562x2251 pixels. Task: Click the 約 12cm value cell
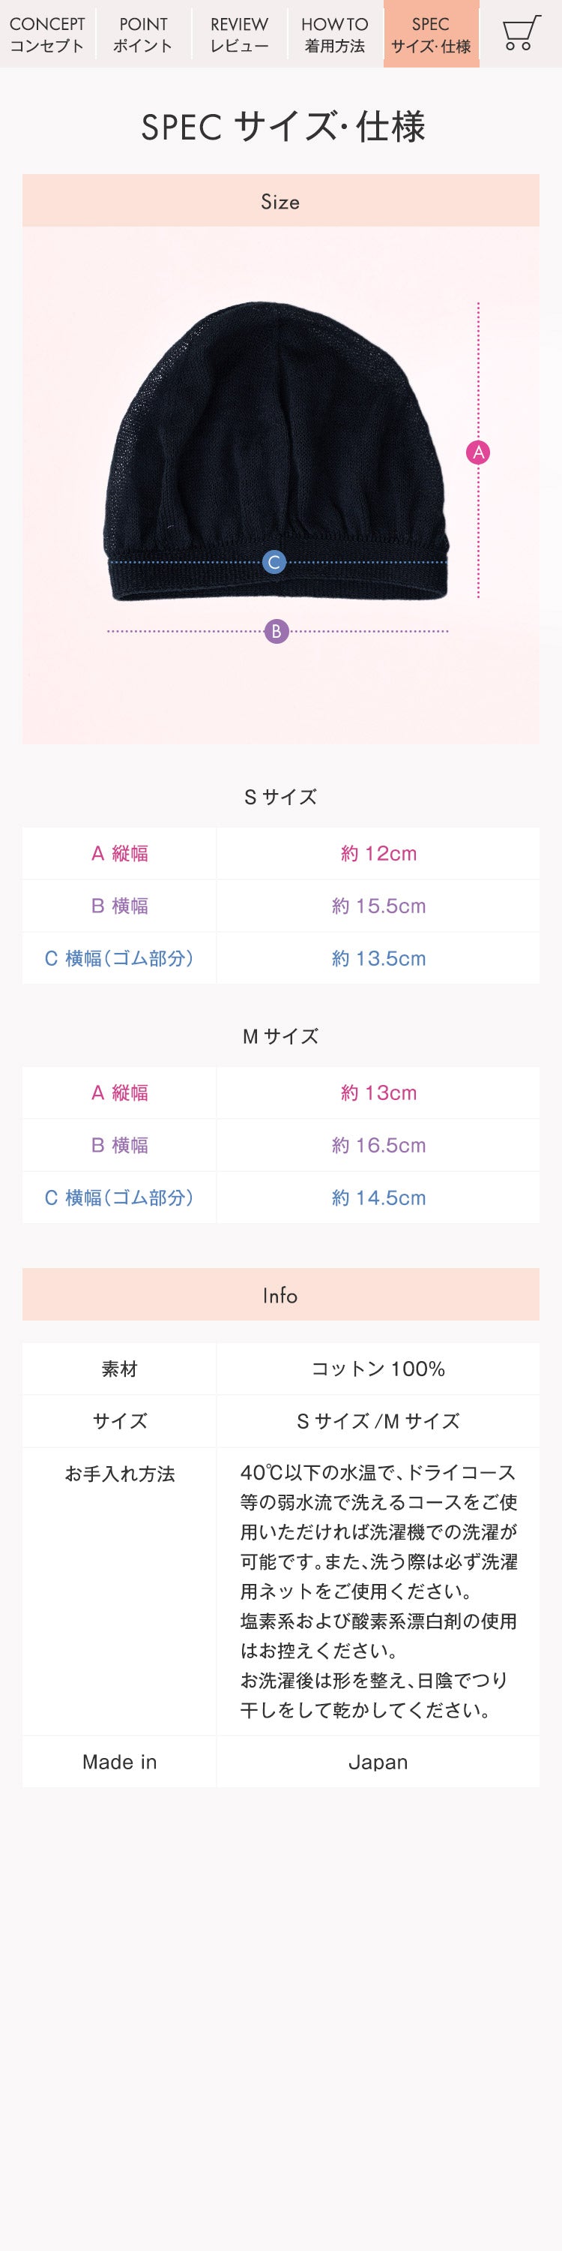(378, 854)
